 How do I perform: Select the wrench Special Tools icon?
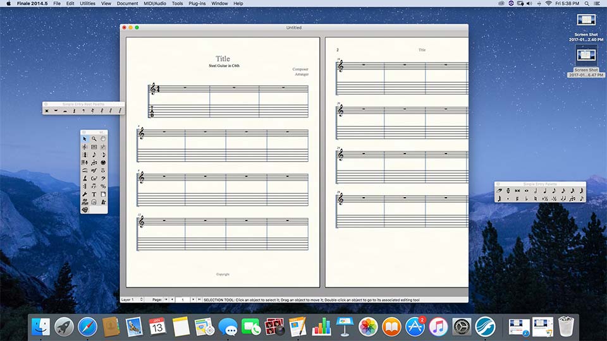tap(84, 194)
